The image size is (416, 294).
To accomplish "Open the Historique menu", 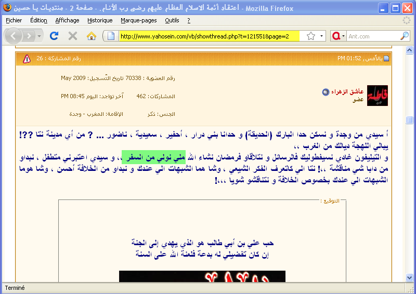I will click(100, 20).
